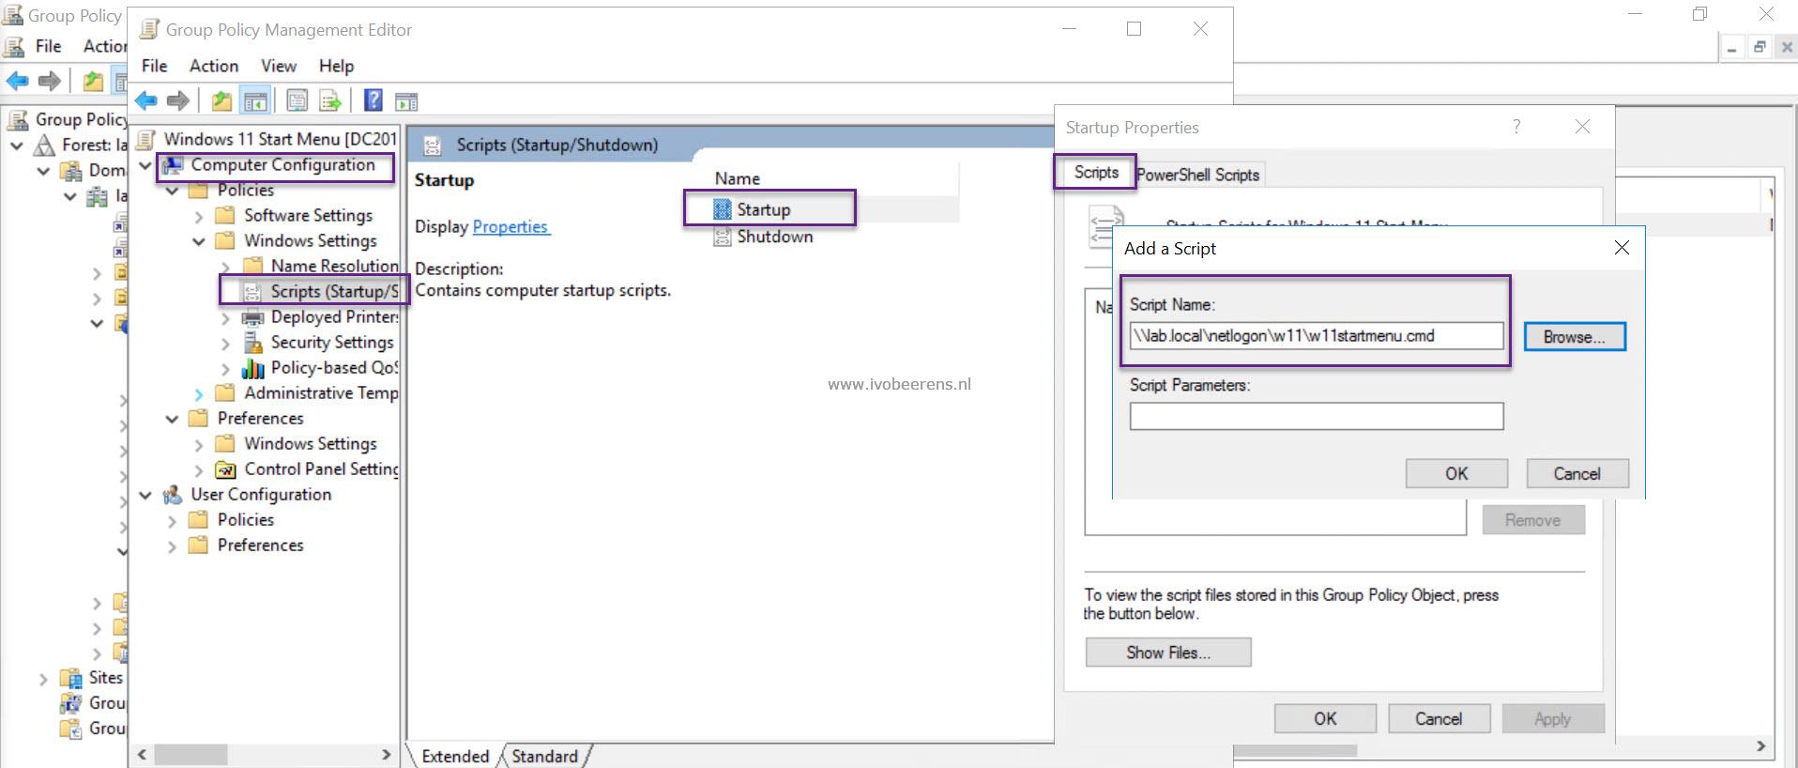Select the Shutdown script icon in the list
Screen dimensions: 1798x768
coord(722,237)
